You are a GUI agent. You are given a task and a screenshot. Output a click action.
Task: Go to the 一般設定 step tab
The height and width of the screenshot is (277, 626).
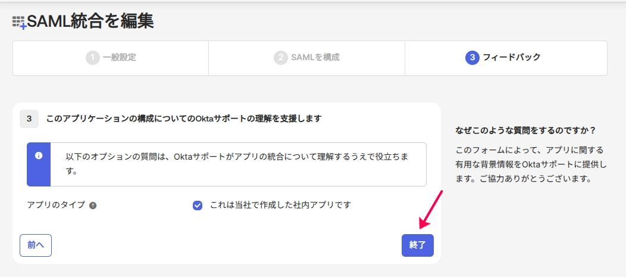[x=111, y=58]
